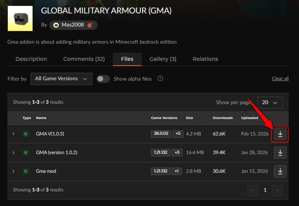Click the project avatar thumbnail
Image resolution: width=299 pixels, height=206 pixels.
click(x=20, y=18)
